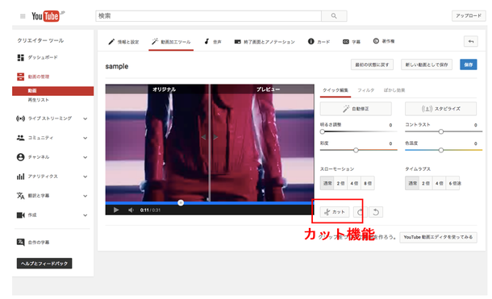Screen dimensions: 492x299
Task: Rotate video with clockwise rotate icon
Action: click(x=360, y=212)
